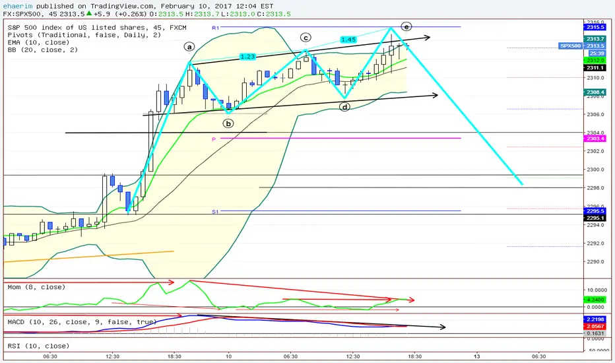Click the 0.1631 histogram value tag
The width and height of the screenshot is (615, 363).
(x=595, y=333)
